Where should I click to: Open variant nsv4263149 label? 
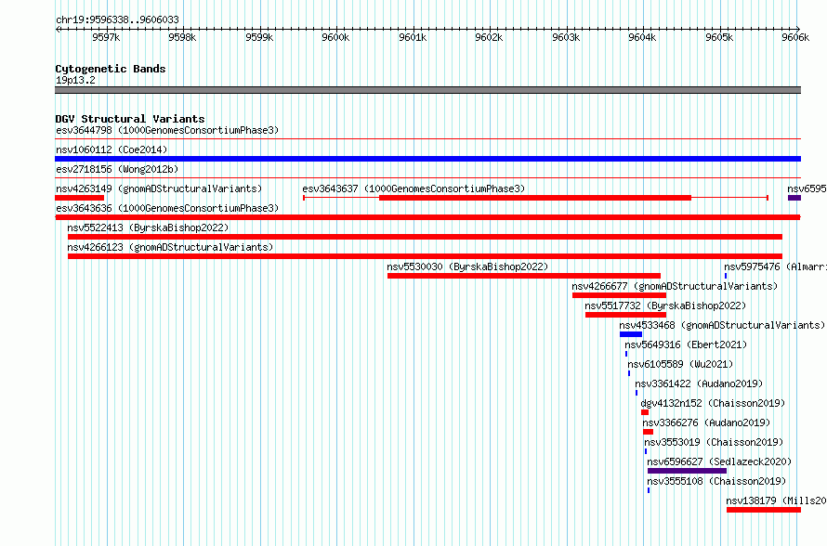[159, 188]
